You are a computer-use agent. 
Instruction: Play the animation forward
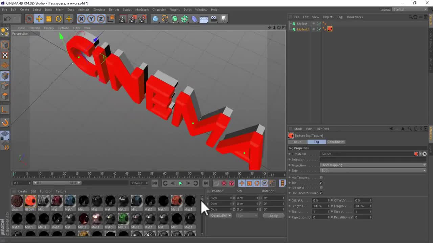(180, 183)
